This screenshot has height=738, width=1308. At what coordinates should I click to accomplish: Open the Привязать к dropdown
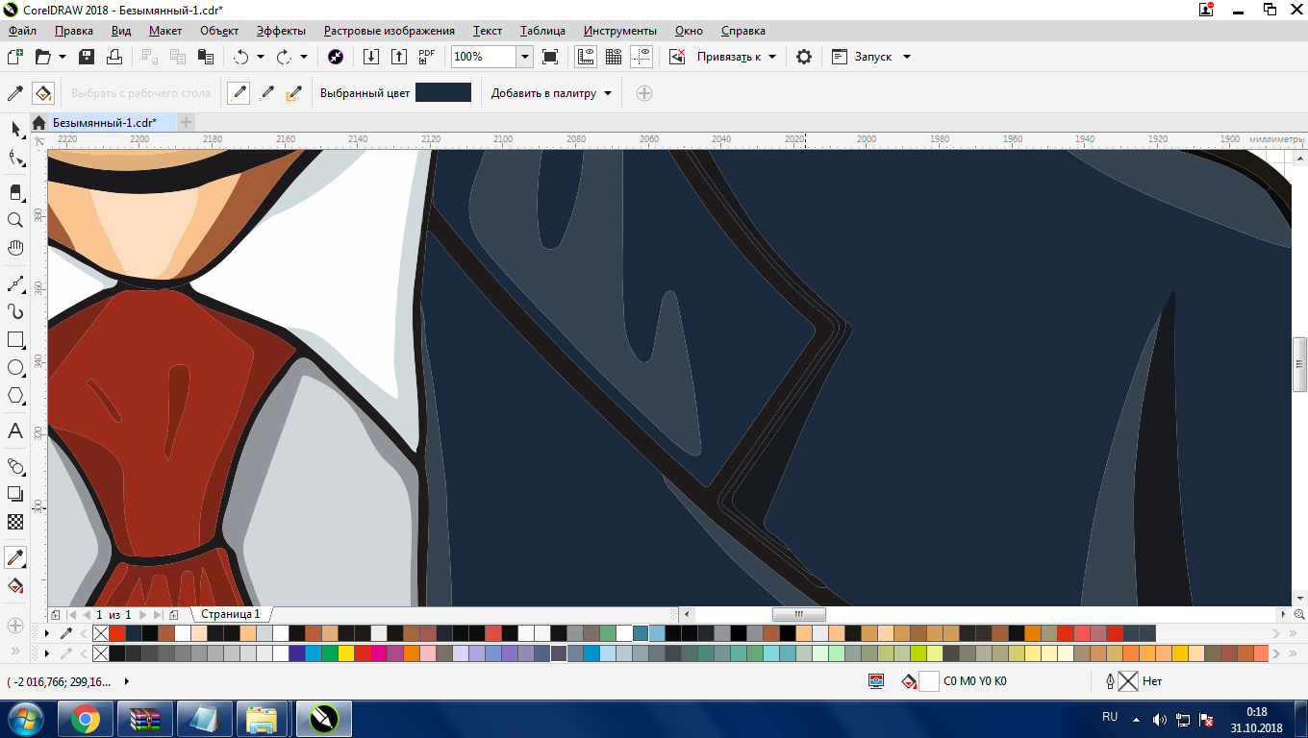click(737, 57)
